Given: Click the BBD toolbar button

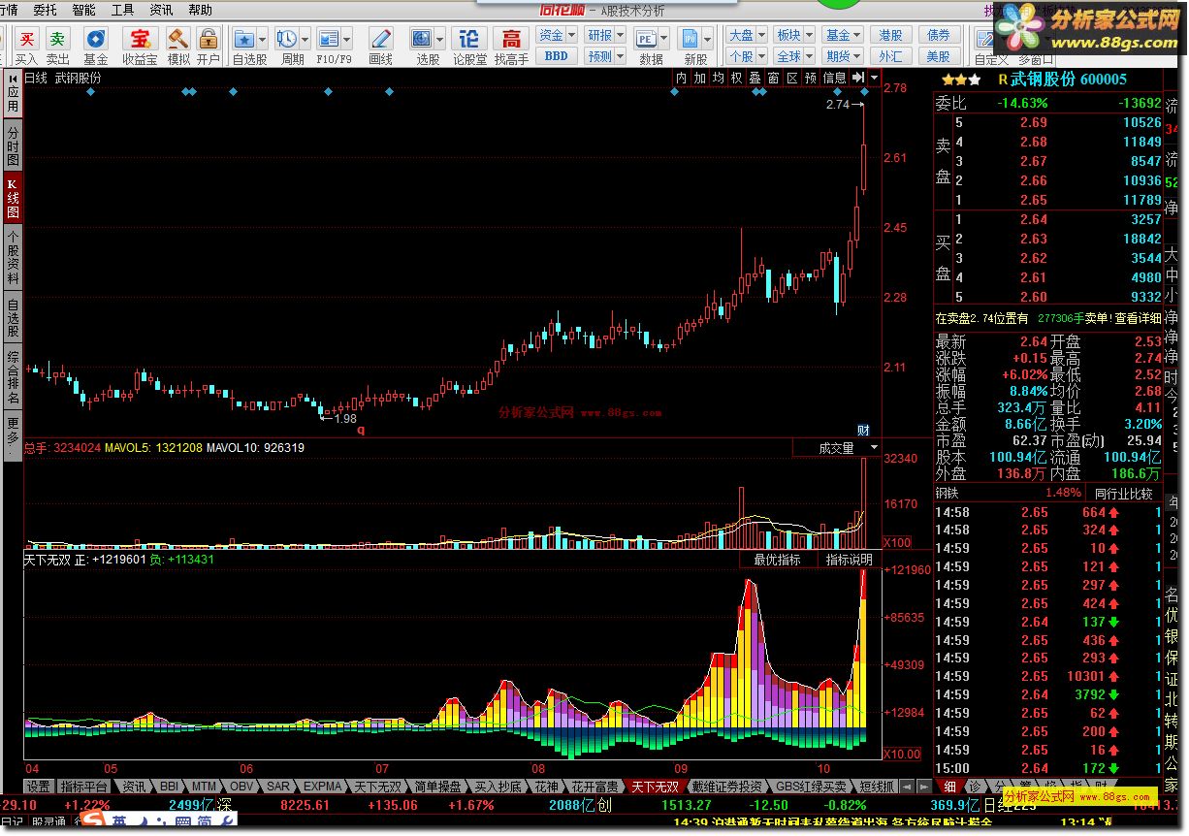Looking at the screenshot, I should pyautogui.click(x=557, y=56).
